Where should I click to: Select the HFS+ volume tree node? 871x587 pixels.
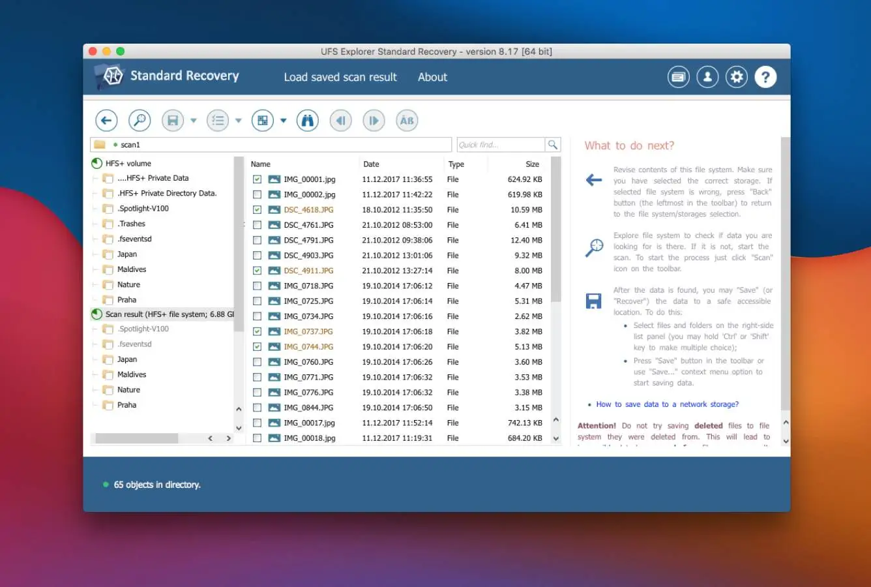[x=128, y=164]
